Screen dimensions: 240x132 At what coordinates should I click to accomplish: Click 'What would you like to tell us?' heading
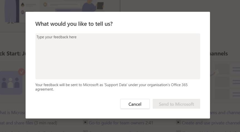click(74, 24)
